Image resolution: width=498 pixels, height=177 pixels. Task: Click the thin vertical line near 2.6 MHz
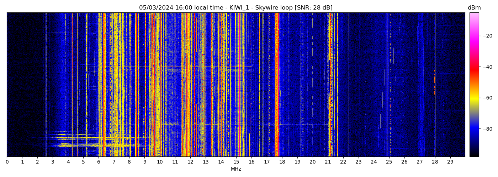pyautogui.click(x=46, y=85)
